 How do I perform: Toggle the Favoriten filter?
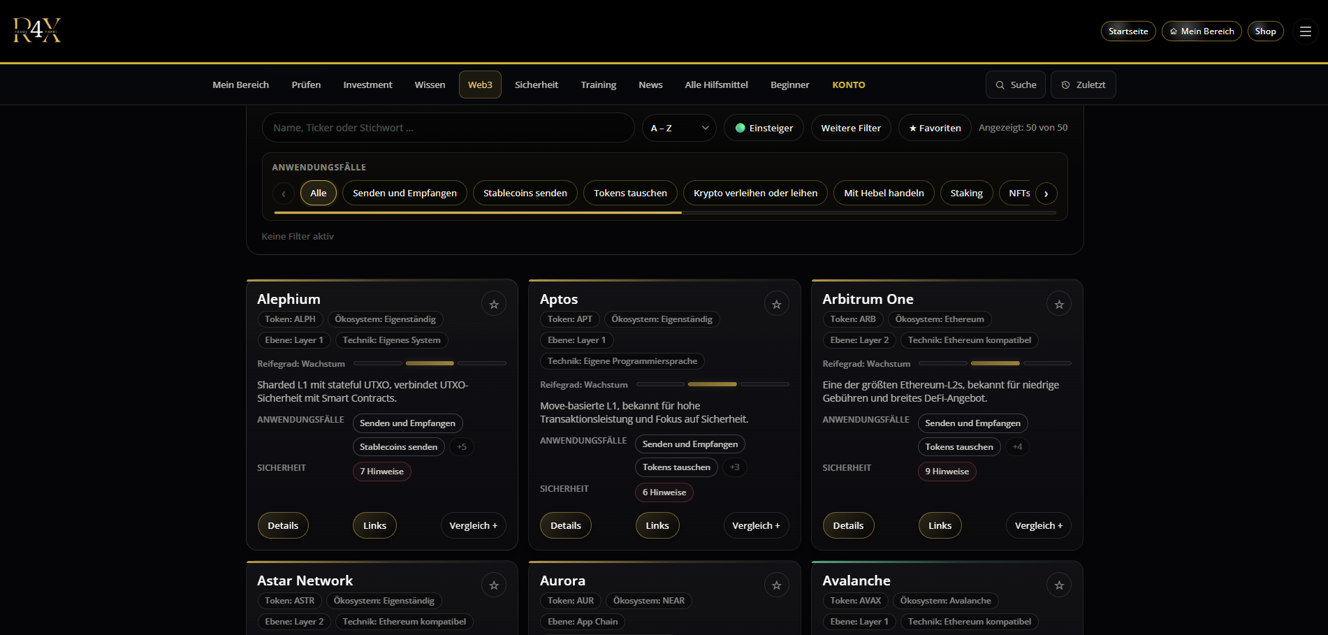point(935,128)
